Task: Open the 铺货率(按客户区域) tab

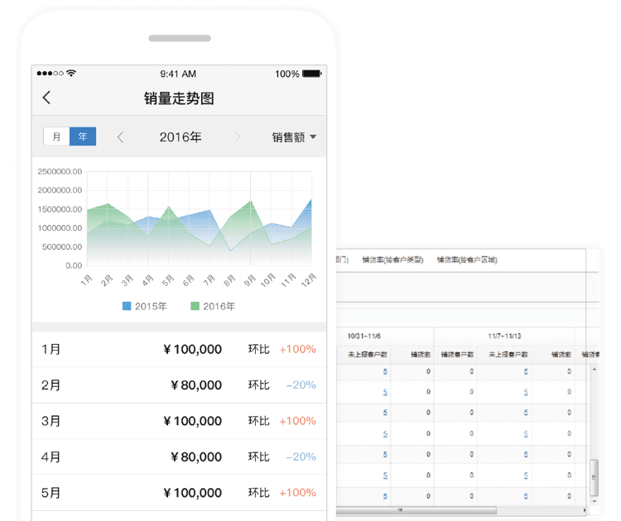Action: (x=467, y=260)
